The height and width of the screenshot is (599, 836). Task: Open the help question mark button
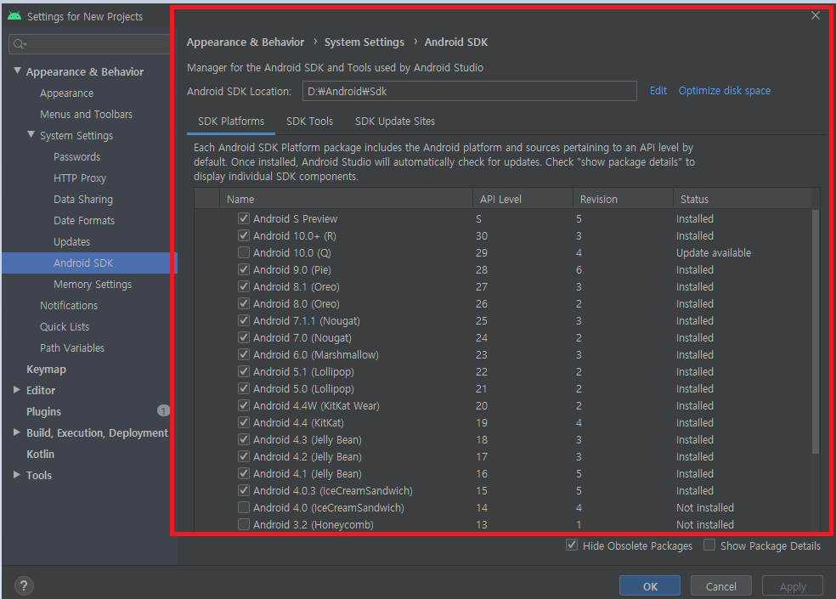coord(24,586)
